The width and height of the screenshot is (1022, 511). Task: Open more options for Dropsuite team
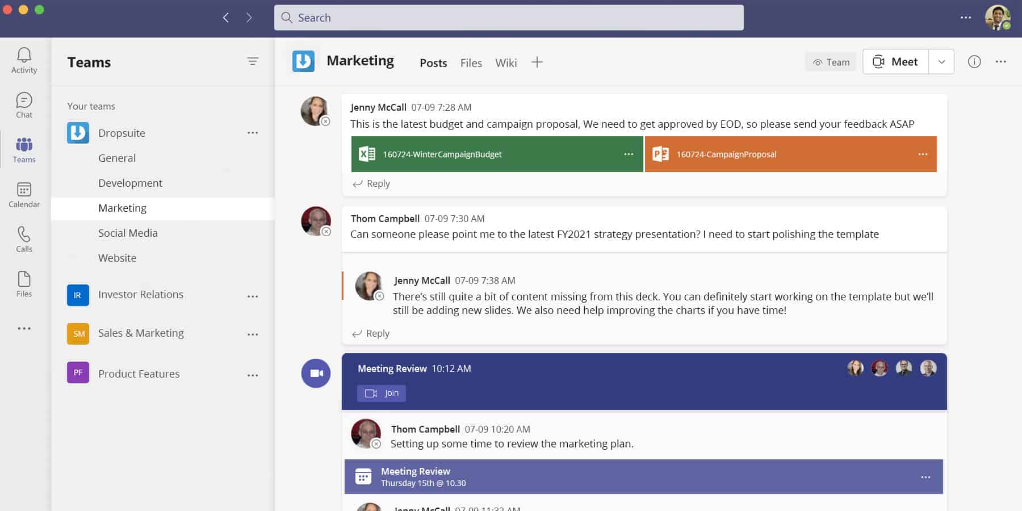point(253,133)
